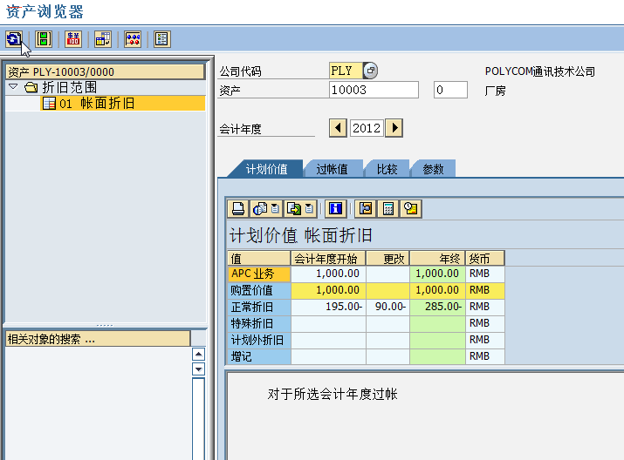Select the 正常折旧 row label
624x460 pixels.
coord(259,307)
